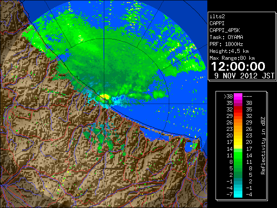The height and width of the screenshot is (208, 277).
Task: Pick the red legend swatch beside 32
Action: pyautogui.click(x=238, y=110)
